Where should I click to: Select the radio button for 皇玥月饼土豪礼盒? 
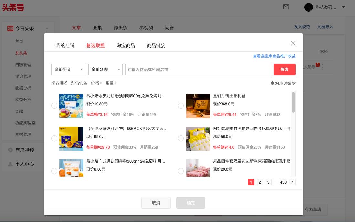click(181, 106)
